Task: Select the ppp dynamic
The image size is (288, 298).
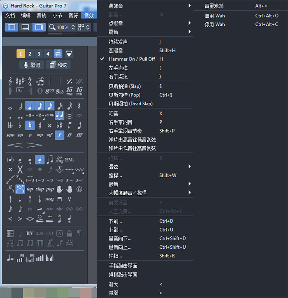Action: point(10,135)
